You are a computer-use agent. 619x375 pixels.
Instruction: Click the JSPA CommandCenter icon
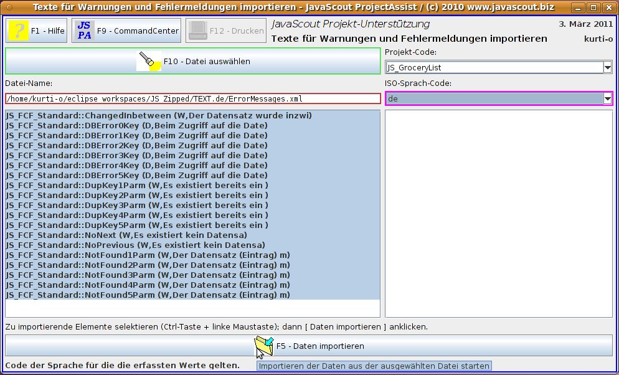click(84, 31)
